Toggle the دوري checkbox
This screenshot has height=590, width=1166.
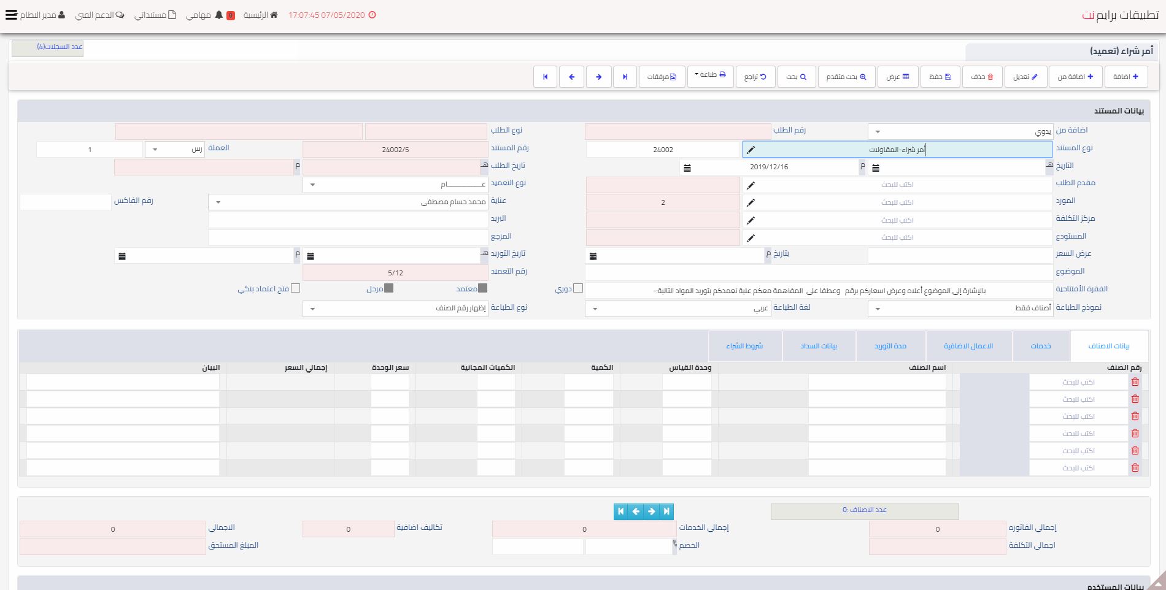tap(578, 288)
